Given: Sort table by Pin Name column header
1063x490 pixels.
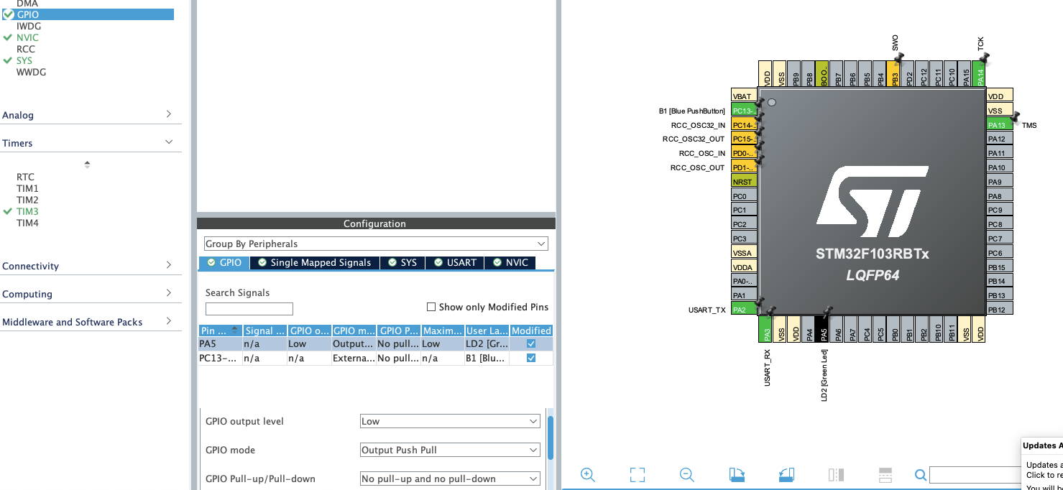Looking at the screenshot, I should click(220, 330).
